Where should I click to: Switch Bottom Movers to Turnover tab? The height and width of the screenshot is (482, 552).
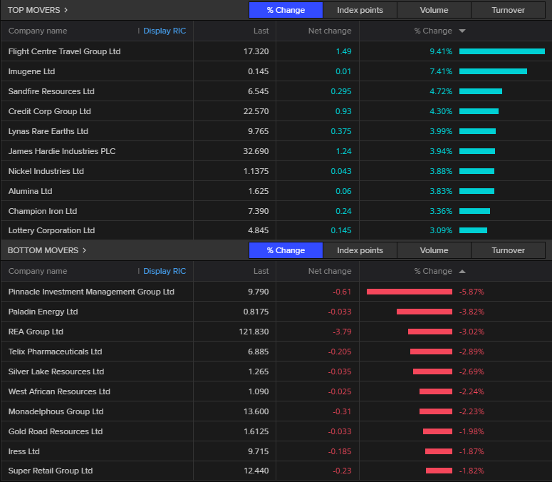click(508, 250)
